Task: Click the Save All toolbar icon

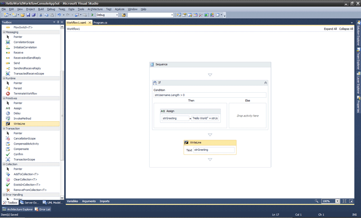Action: pos(33,15)
